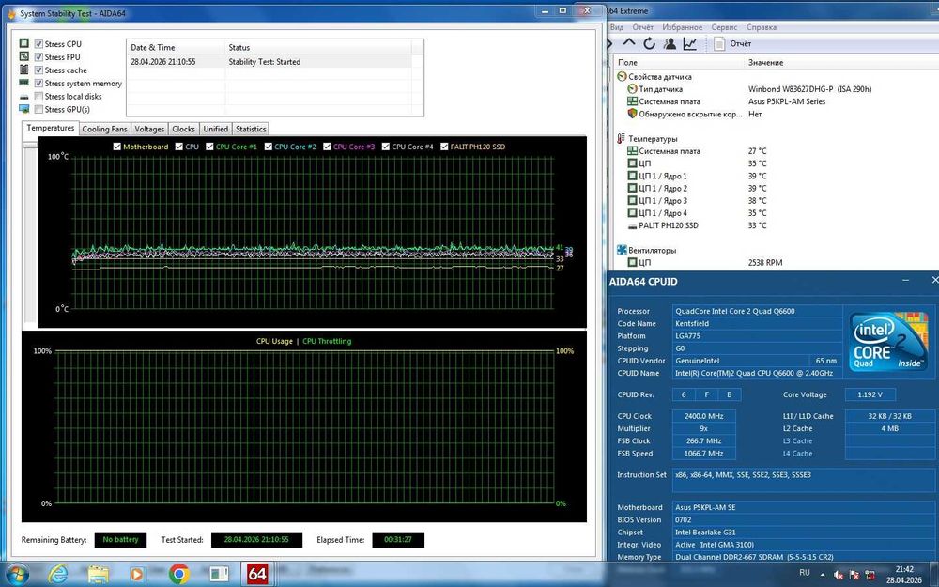Click the Stress local disks drive icon
939x587 pixels.
point(24,97)
